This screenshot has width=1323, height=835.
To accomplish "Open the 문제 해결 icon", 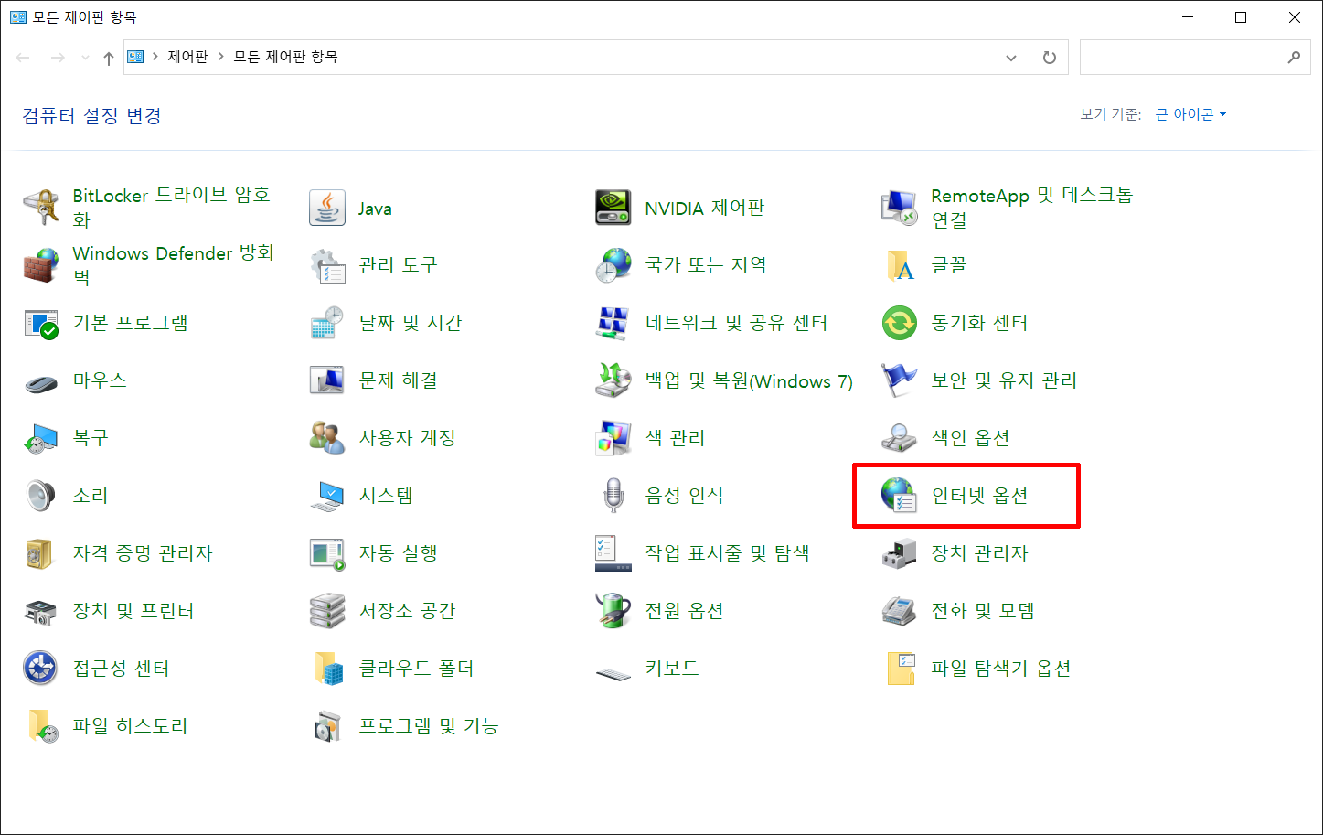I will (x=327, y=380).
